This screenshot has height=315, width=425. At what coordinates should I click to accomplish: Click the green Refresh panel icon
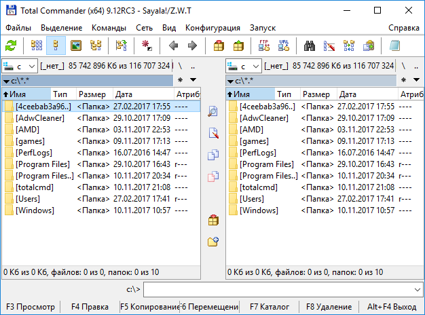11,45
